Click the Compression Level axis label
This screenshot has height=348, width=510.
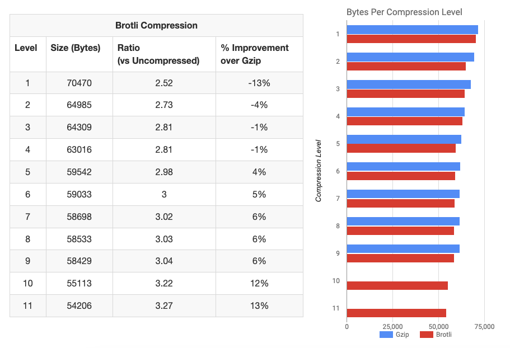[x=319, y=171]
